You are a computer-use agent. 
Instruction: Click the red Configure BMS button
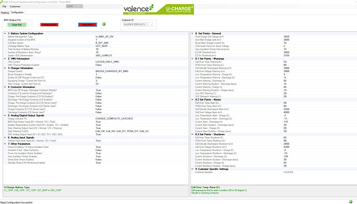tap(49, 25)
